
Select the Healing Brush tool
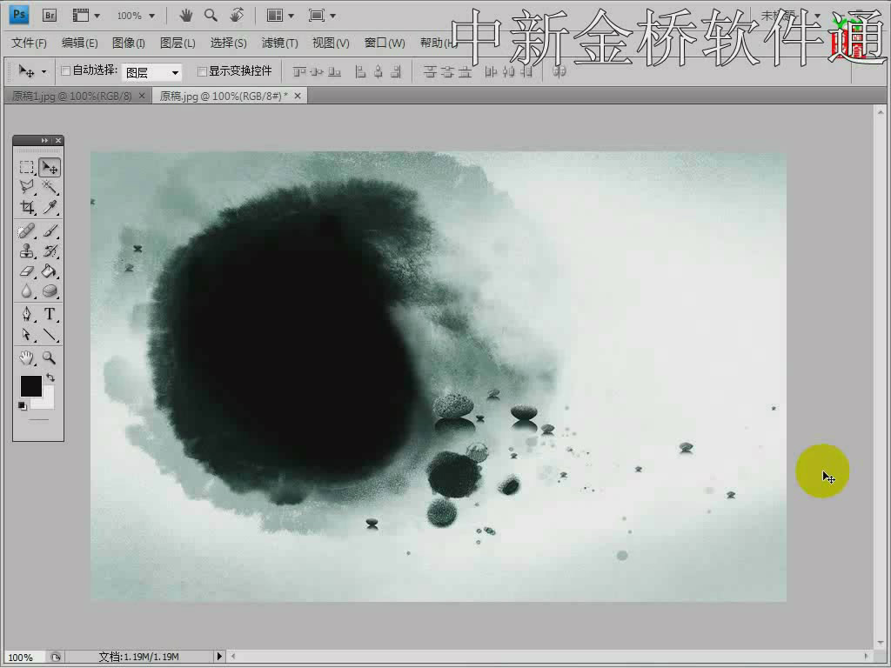click(x=27, y=230)
